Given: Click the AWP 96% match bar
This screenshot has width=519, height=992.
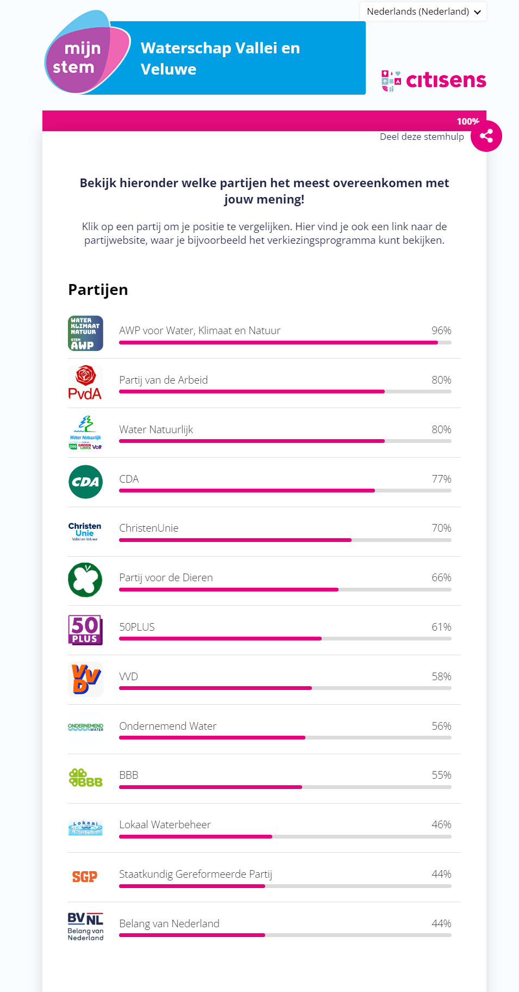Looking at the screenshot, I should pos(285,343).
